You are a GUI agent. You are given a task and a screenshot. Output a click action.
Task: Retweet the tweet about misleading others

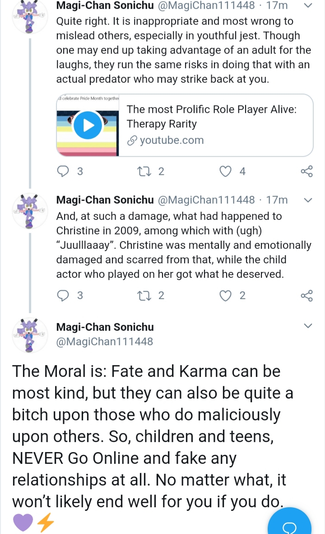[x=144, y=171]
